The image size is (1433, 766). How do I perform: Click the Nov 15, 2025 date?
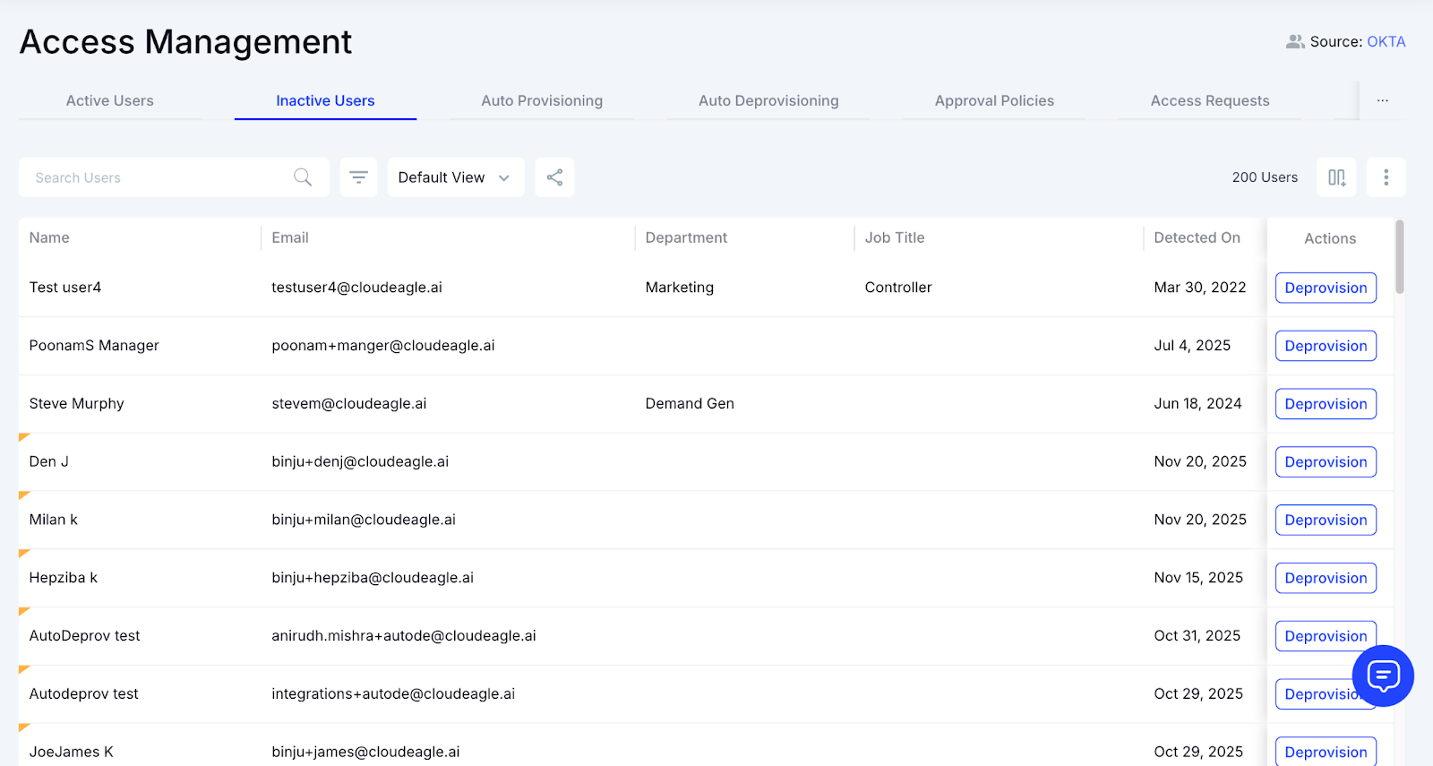[1198, 578]
